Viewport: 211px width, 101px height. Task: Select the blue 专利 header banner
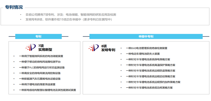tap(39, 36)
